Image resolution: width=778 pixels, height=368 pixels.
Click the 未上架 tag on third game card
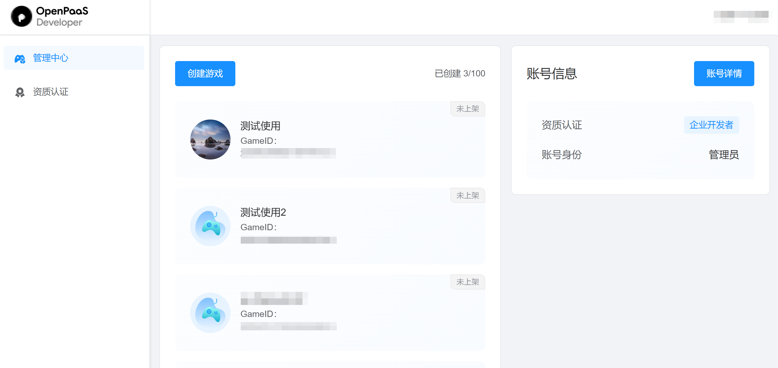[x=468, y=282]
